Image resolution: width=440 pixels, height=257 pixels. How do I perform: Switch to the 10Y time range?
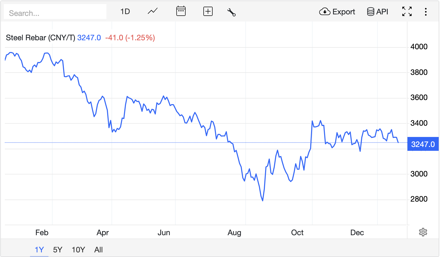(x=78, y=250)
